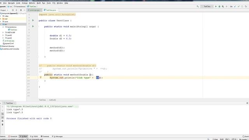Open the Project view selector dropdown

point(4,10)
